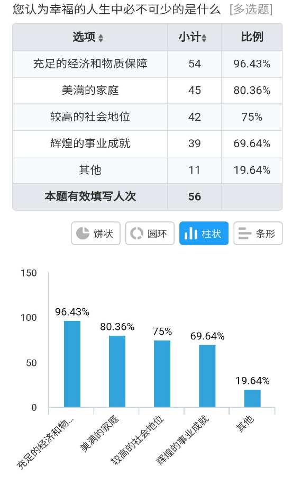Select the 较高的社会地位 table row
Screen dimensions: 292x484
pyautogui.click(x=148, y=117)
